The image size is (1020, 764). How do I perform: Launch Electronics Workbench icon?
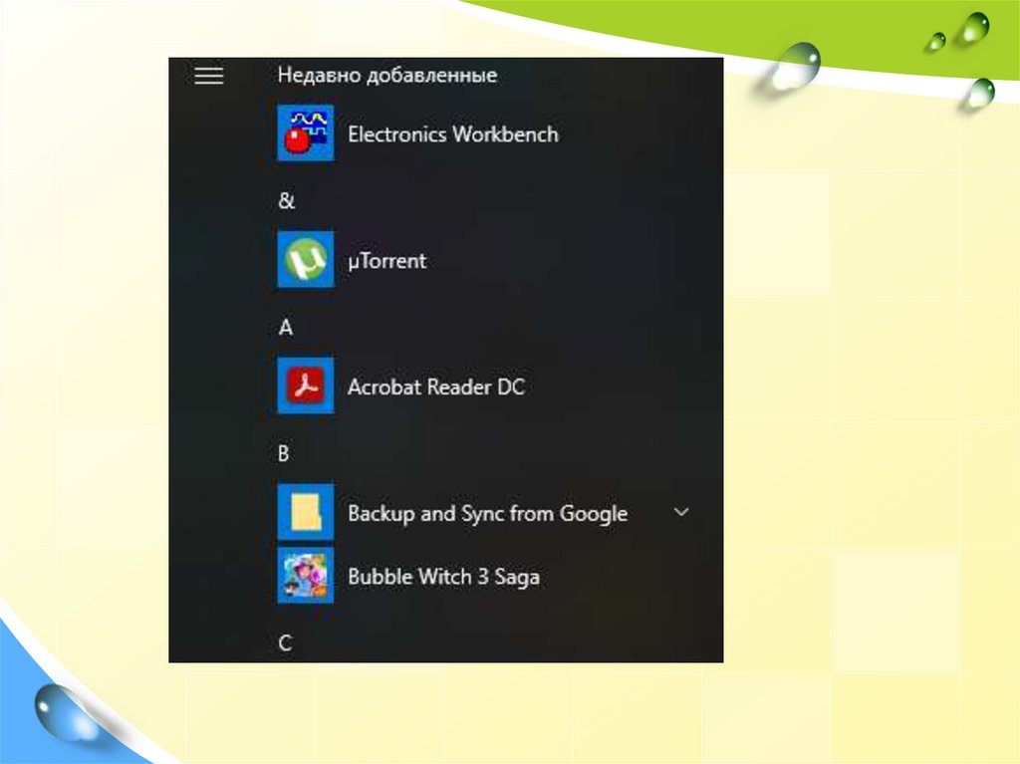pyautogui.click(x=306, y=132)
